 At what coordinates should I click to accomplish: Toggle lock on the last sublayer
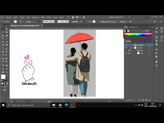coord(129,53)
